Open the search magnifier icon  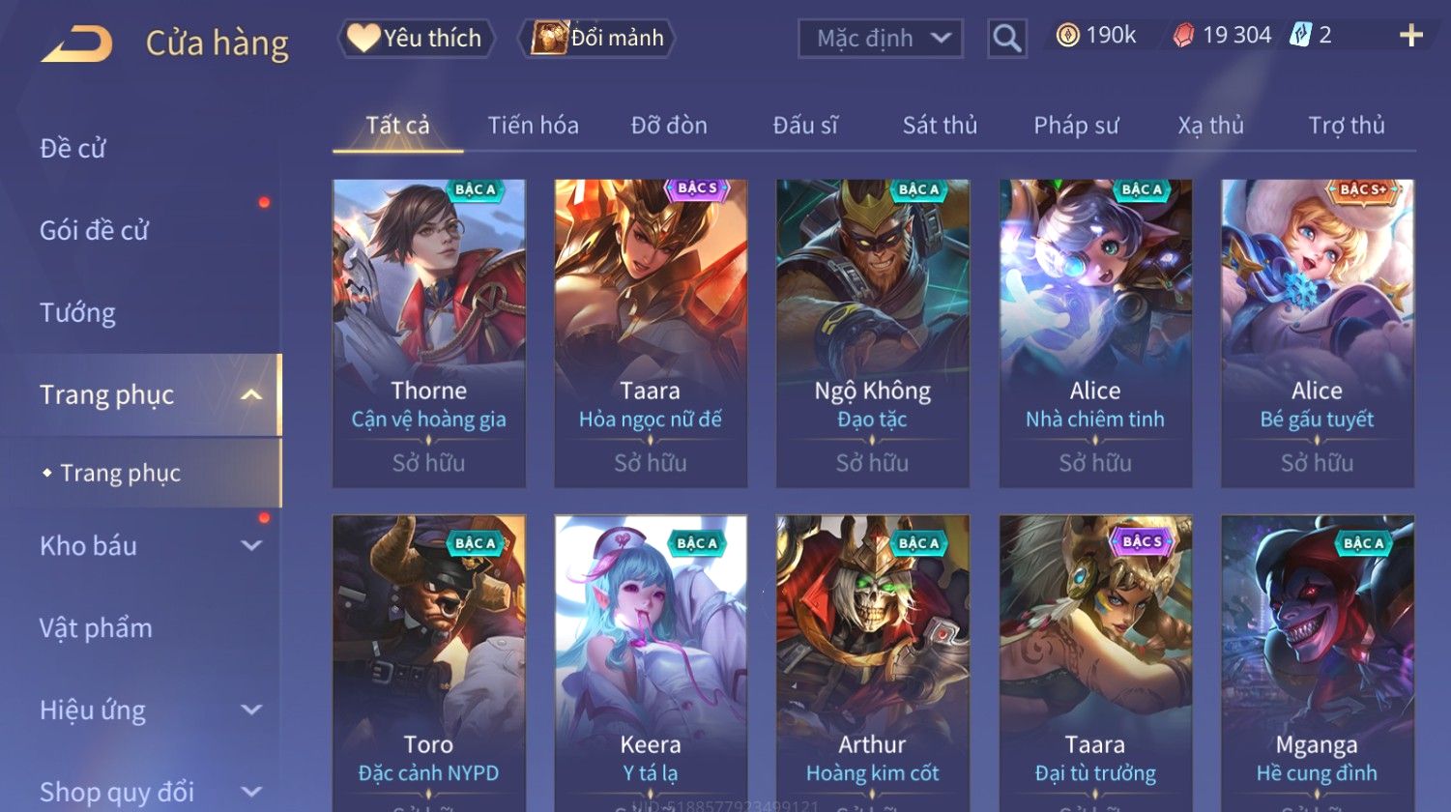(x=1006, y=39)
